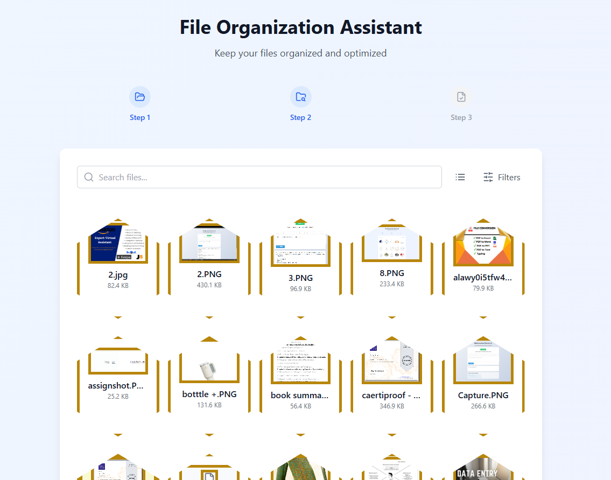Open the 2.PNG thumbnail
The height and width of the screenshot is (480, 611).
click(209, 244)
